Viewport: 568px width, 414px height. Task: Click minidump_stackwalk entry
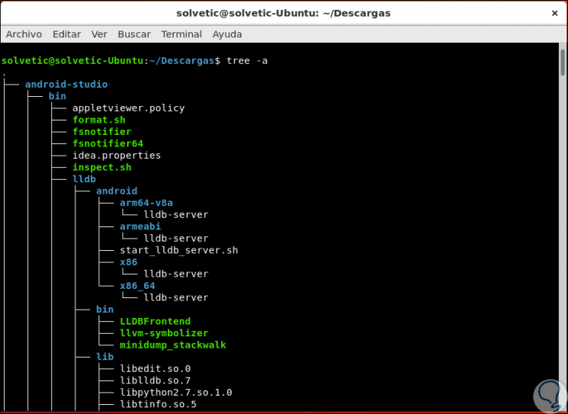tap(173, 345)
